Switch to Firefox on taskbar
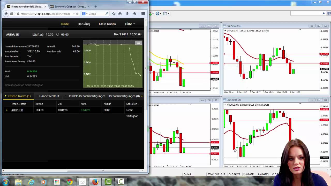The width and height of the screenshot is (331, 186). 95,182
